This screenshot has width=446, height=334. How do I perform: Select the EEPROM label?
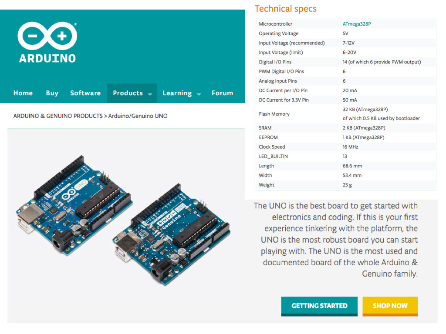point(268,137)
